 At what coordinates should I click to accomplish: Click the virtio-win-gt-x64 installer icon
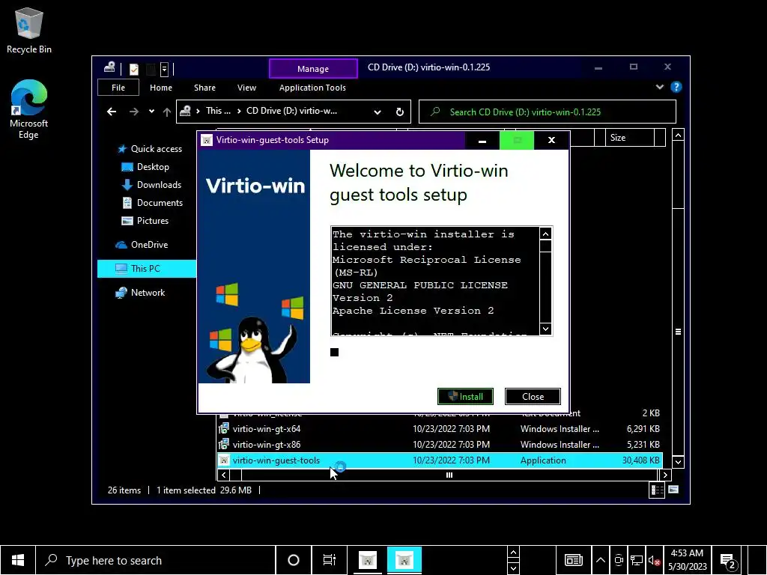click(x=223, y=429)
